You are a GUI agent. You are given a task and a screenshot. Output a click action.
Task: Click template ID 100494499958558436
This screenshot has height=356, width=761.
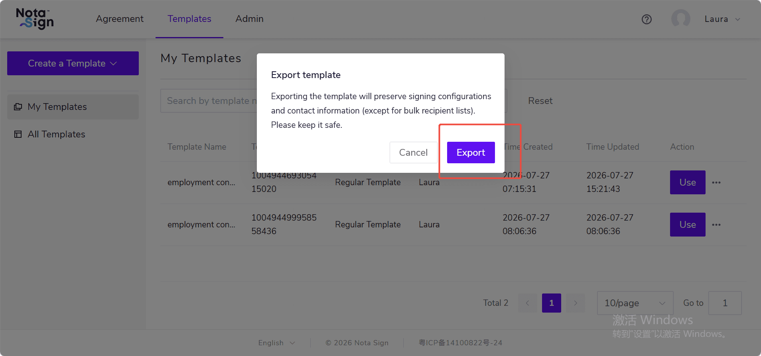284,224
